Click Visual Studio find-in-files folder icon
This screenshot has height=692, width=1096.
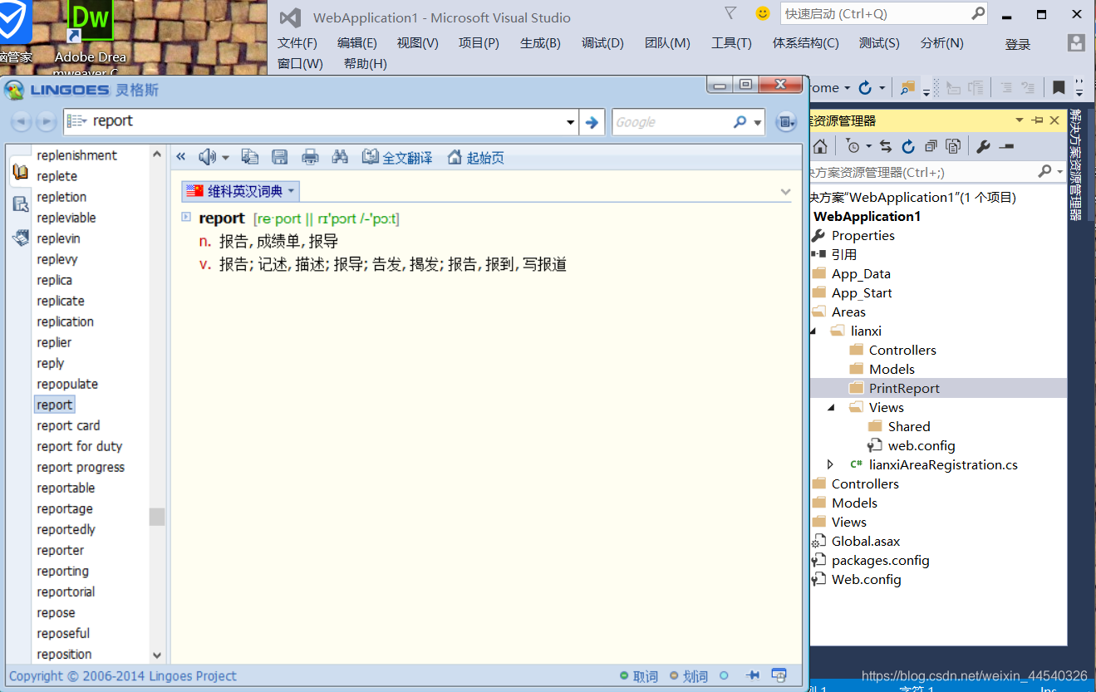coord(907,87)
